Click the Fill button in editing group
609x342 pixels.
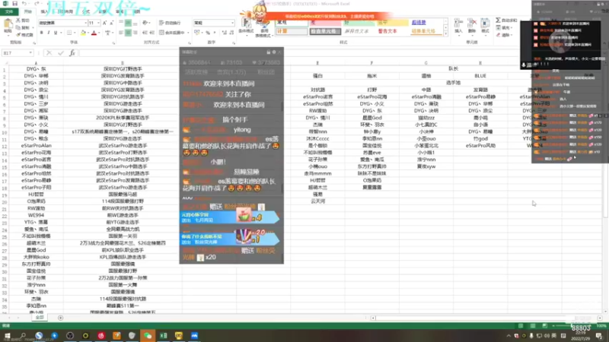point(503,27)
